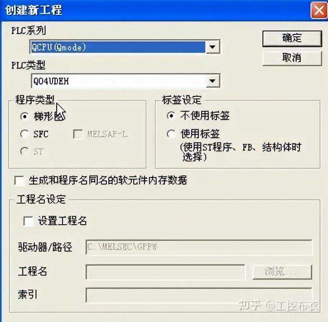Close the 创建新工程 dialog
Screen dimensions: 328x322
pos(319,10)
